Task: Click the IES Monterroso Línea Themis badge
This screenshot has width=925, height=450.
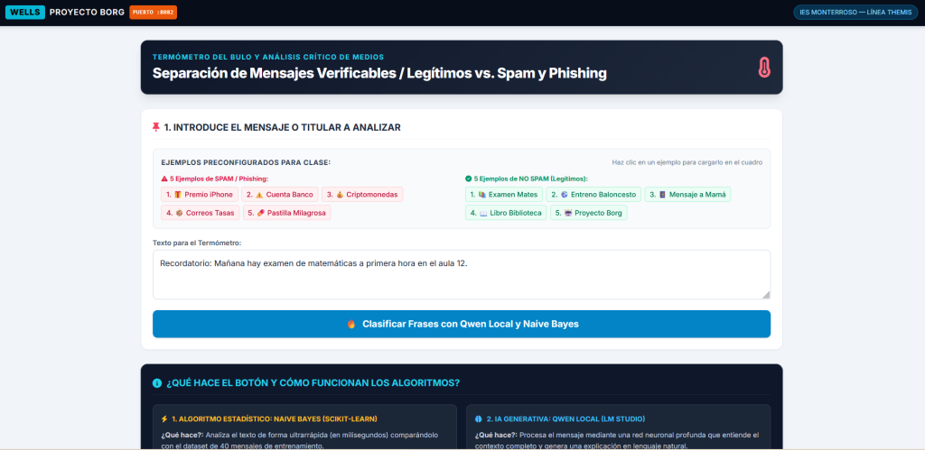Action: [855, 13]
